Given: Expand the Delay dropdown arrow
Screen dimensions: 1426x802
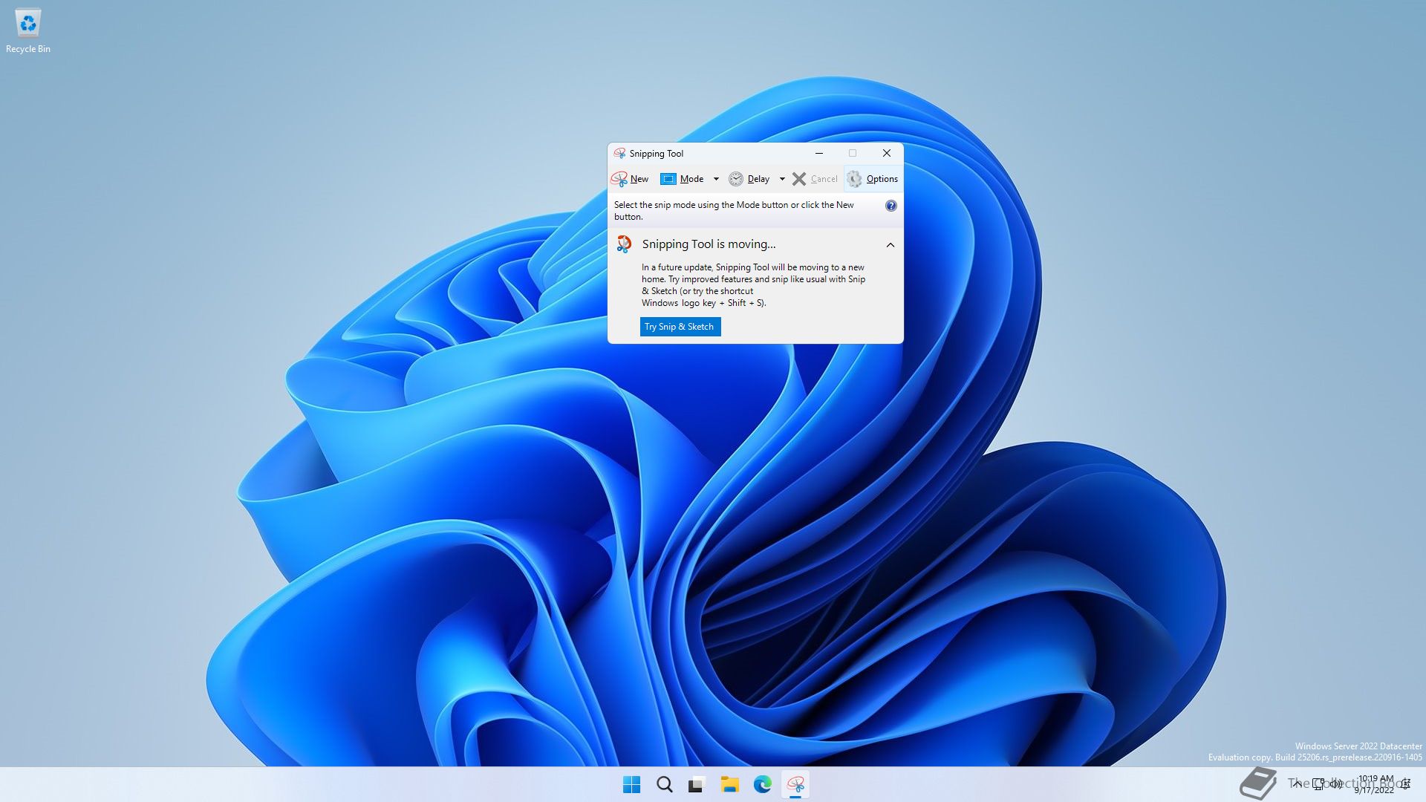Looking at the screenshot, I should pyautogui.click(x=781, y=179).
